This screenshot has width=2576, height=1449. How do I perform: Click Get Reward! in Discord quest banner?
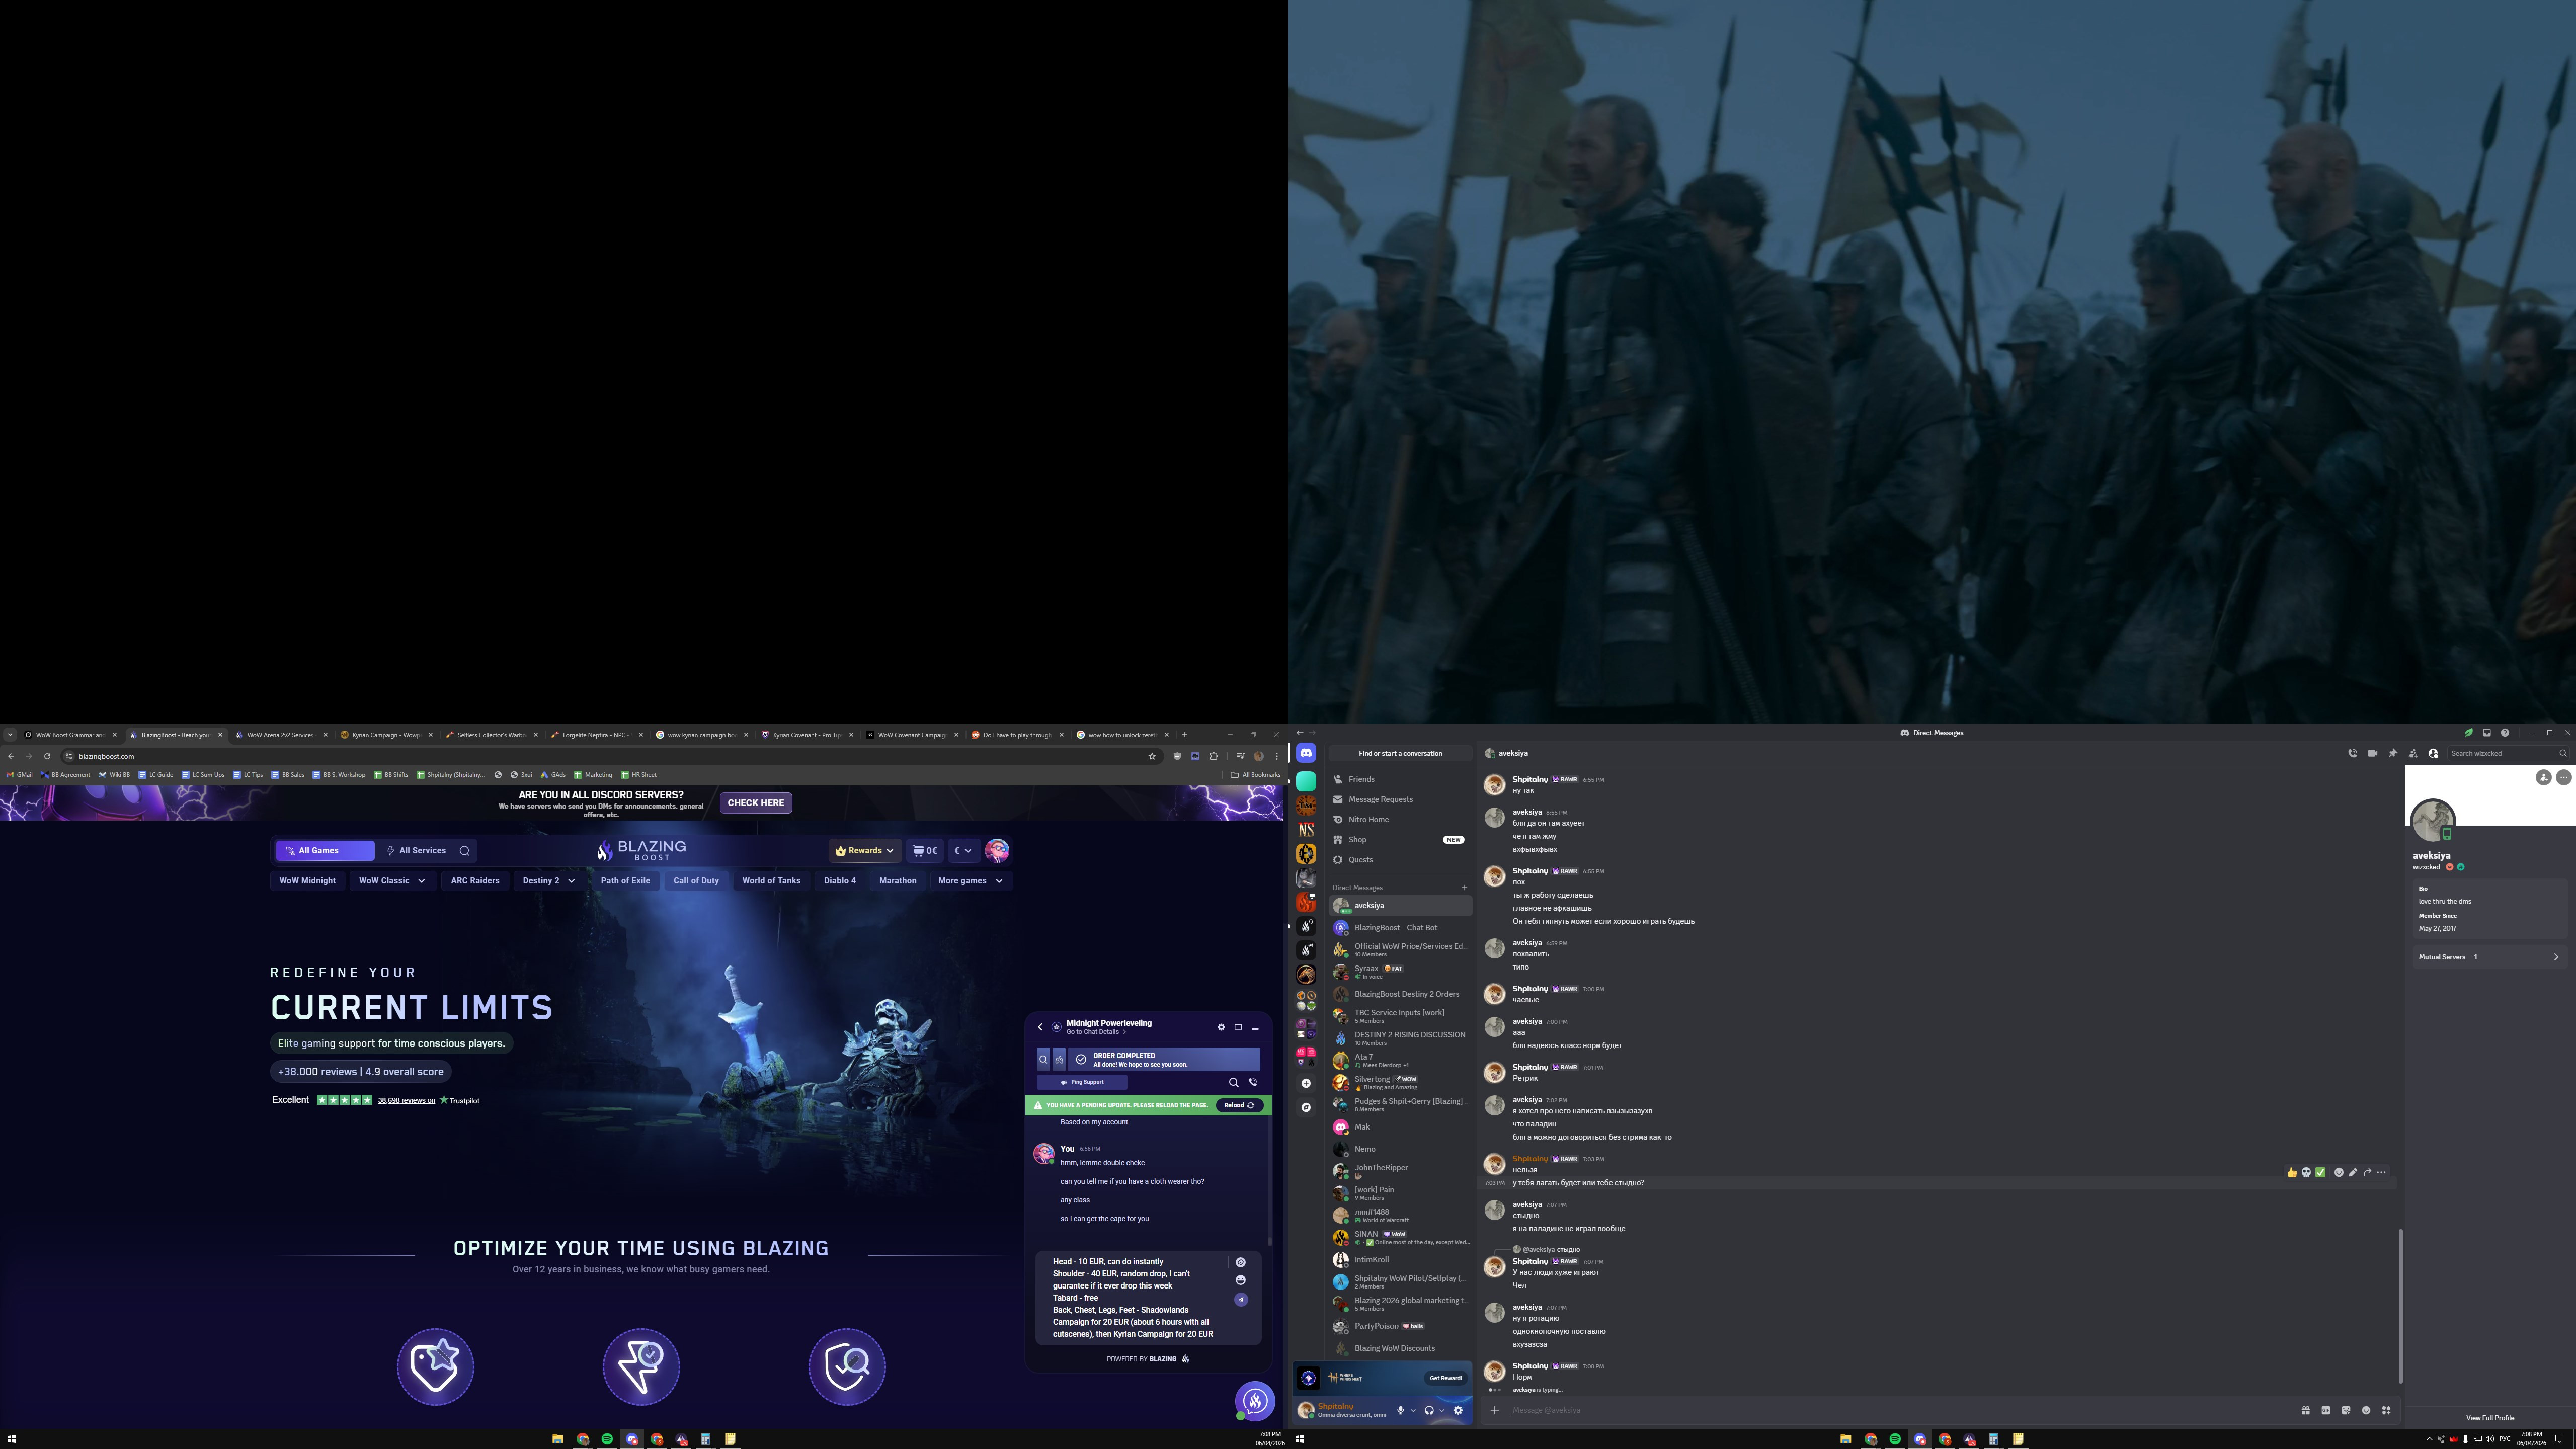tap(1445, 1378)
